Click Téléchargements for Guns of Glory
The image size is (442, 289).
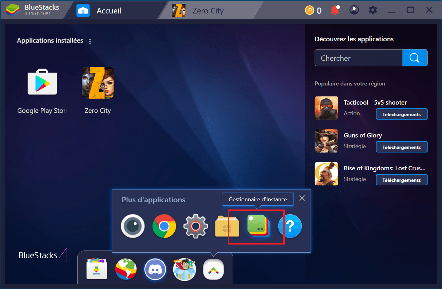click(402, 147)
